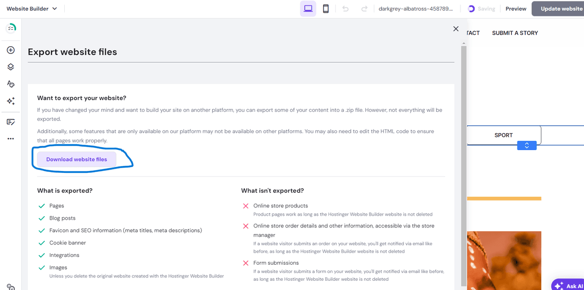Viewport: 584px width, 290px height.
Task: Click Download website files
Action: pyautogui.click(x=76, y=159)
